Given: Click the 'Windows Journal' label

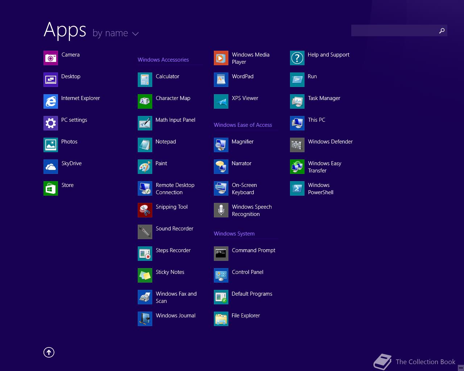Looking at the screenshot, I should 175,316.
